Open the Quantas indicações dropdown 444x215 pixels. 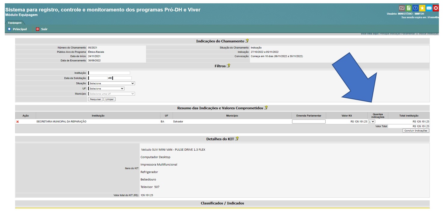[x=372, y=122]
